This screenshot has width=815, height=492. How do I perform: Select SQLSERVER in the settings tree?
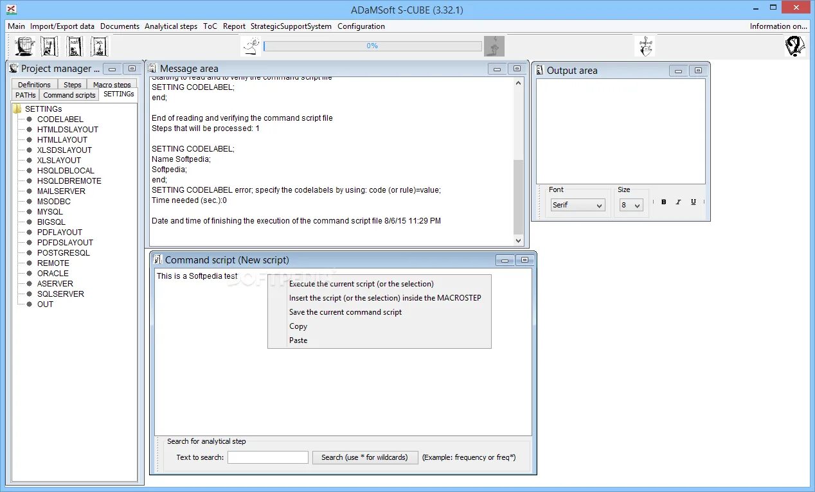tap(60, 294)
